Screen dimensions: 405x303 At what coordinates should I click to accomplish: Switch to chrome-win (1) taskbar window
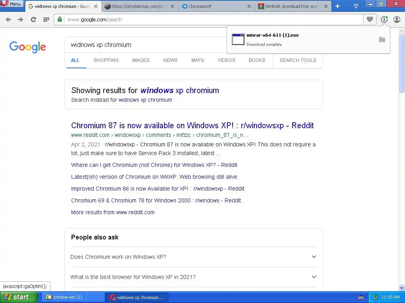pyautogui.click(x=73, y=297)
